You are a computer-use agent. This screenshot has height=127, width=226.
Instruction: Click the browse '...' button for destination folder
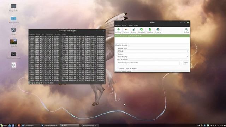(181, 63)
